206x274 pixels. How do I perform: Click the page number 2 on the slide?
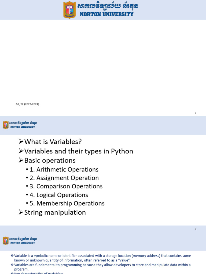(195, 229)
